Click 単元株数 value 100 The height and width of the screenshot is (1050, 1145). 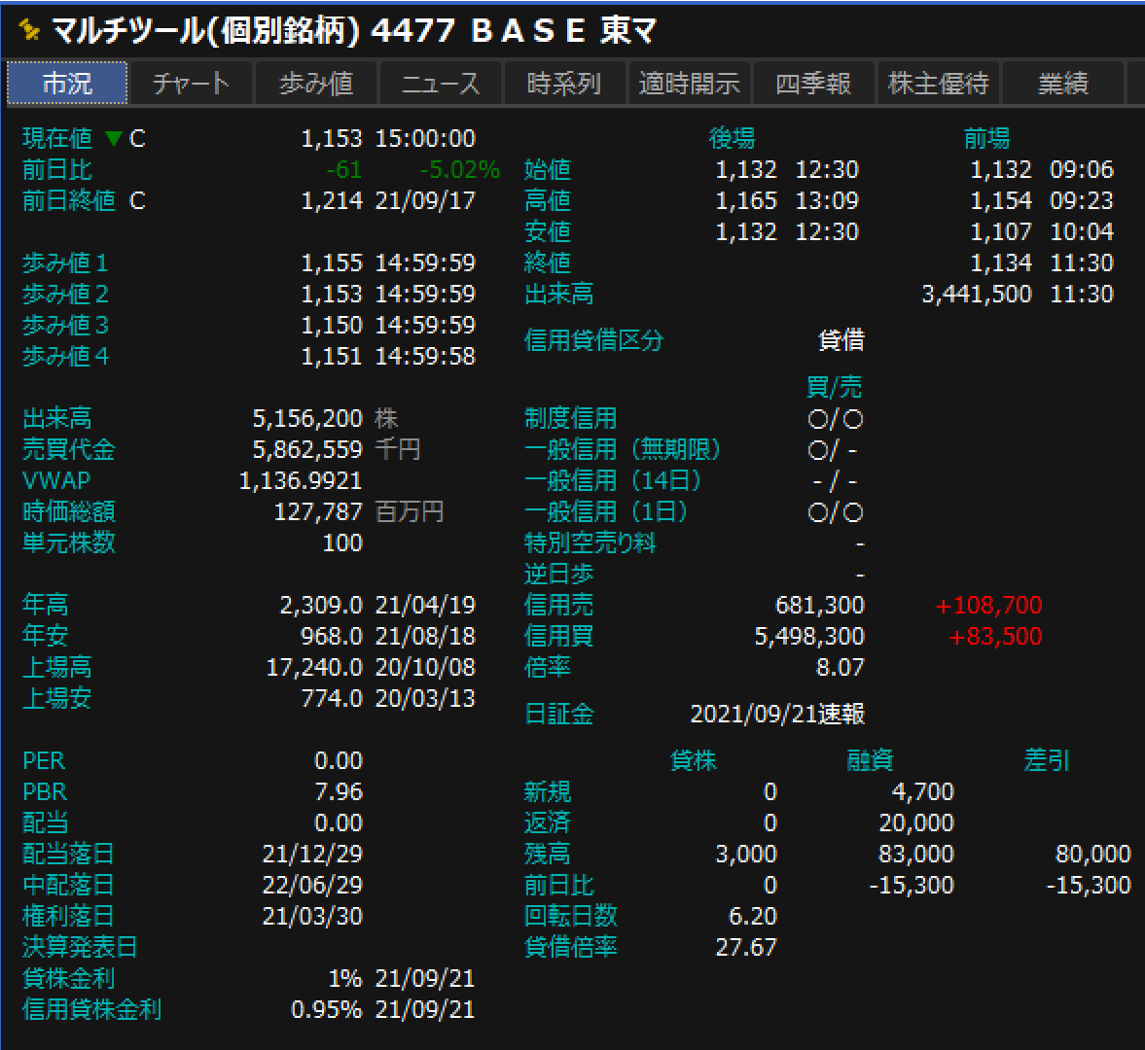click(342, 542)
